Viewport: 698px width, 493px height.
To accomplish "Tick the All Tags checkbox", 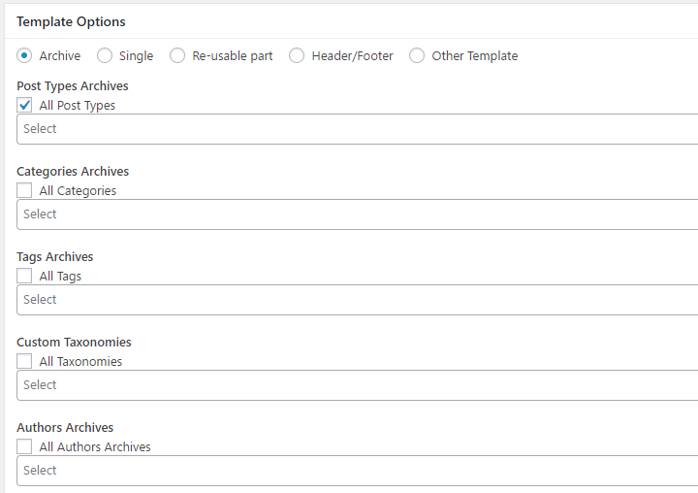I will click(24, 276).
